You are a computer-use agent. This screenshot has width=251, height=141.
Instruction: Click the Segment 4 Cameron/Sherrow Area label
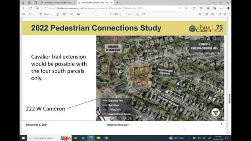coord(204,46)
